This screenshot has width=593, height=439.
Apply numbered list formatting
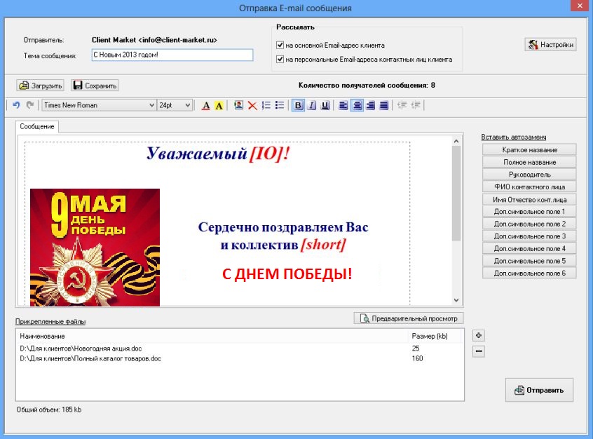(266, 105)
